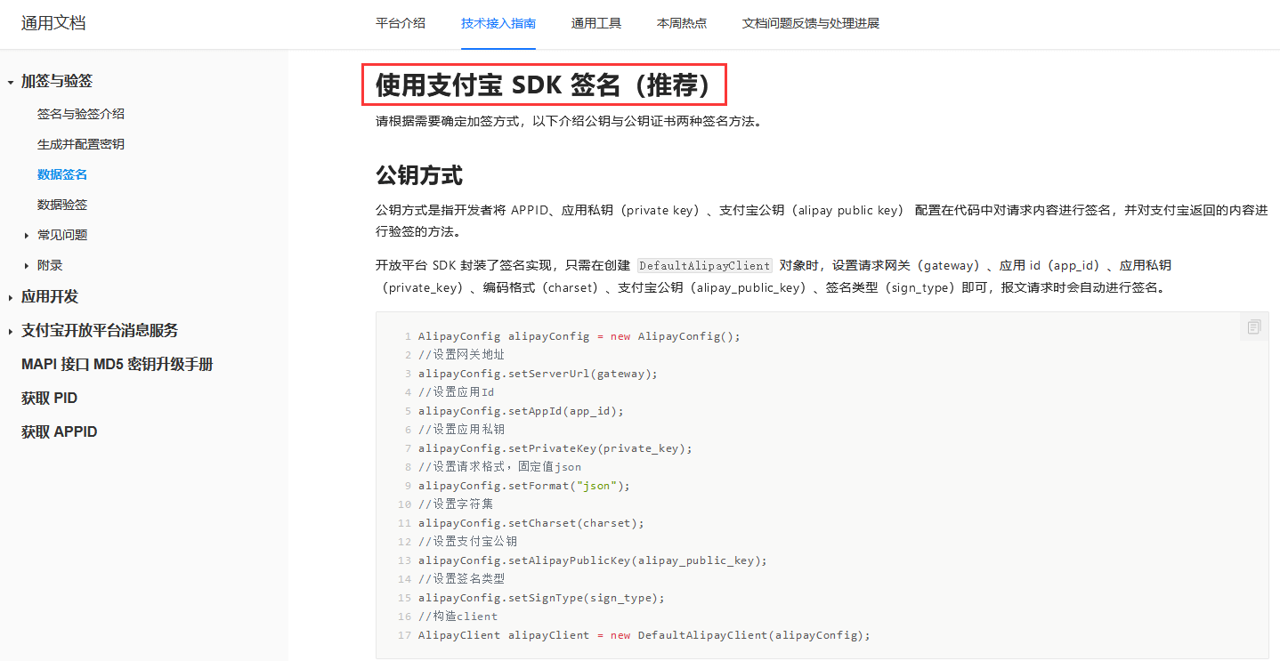Click code line alipayConfig.setAlipayPublicKey(alipay_public_key);
Image resolution: width=1280 pixels, height=661 pixels.
point(593,560)
